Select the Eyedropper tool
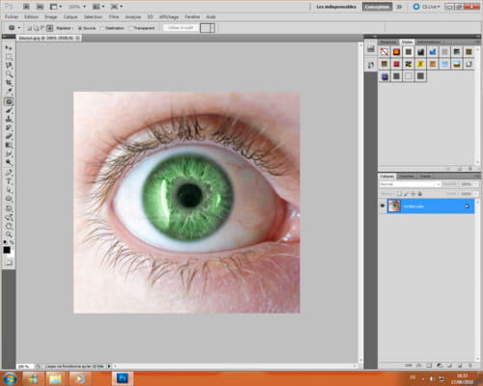This screenshot has width=483, height=386. pyautogui.click(x=9, y=92)
